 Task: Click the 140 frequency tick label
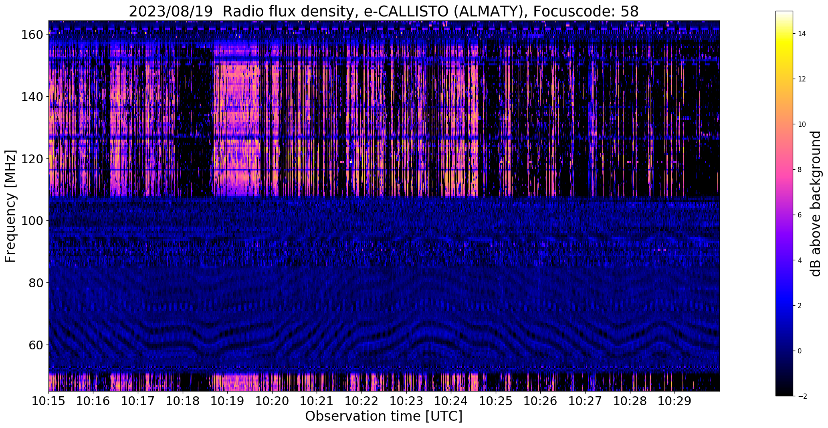(32, 97)
